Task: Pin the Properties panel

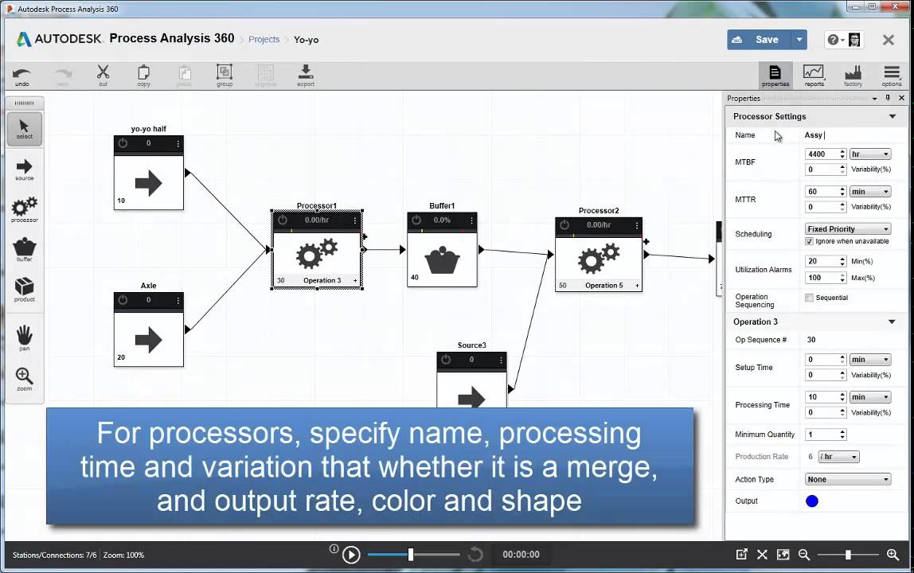Action: point(888,98)
